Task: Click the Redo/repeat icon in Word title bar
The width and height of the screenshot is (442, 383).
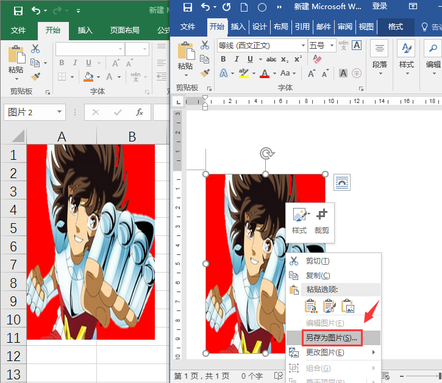Action: click(226, 7)
